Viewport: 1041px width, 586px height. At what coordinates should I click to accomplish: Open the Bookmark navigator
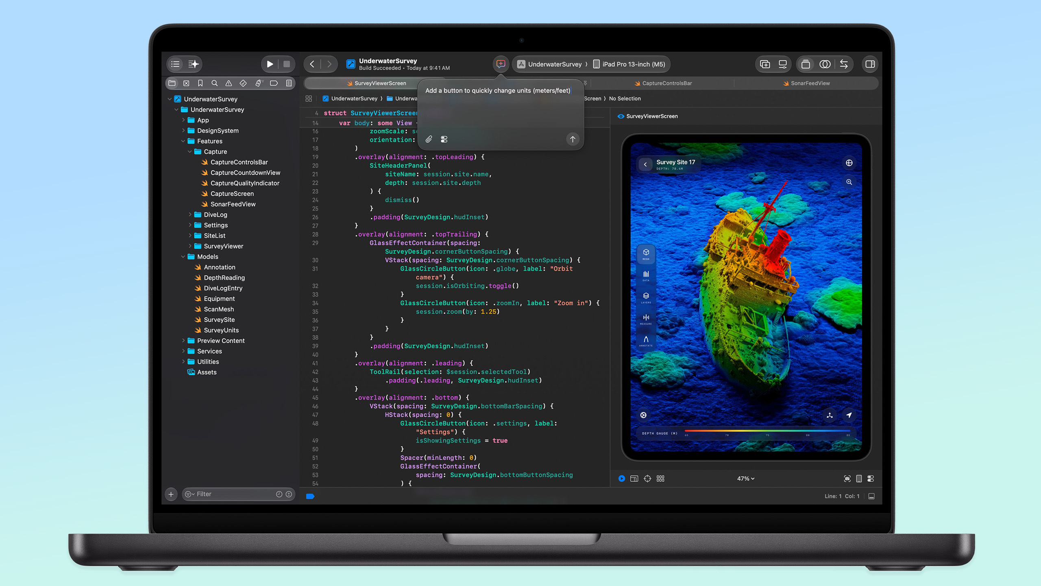[200, 83]
